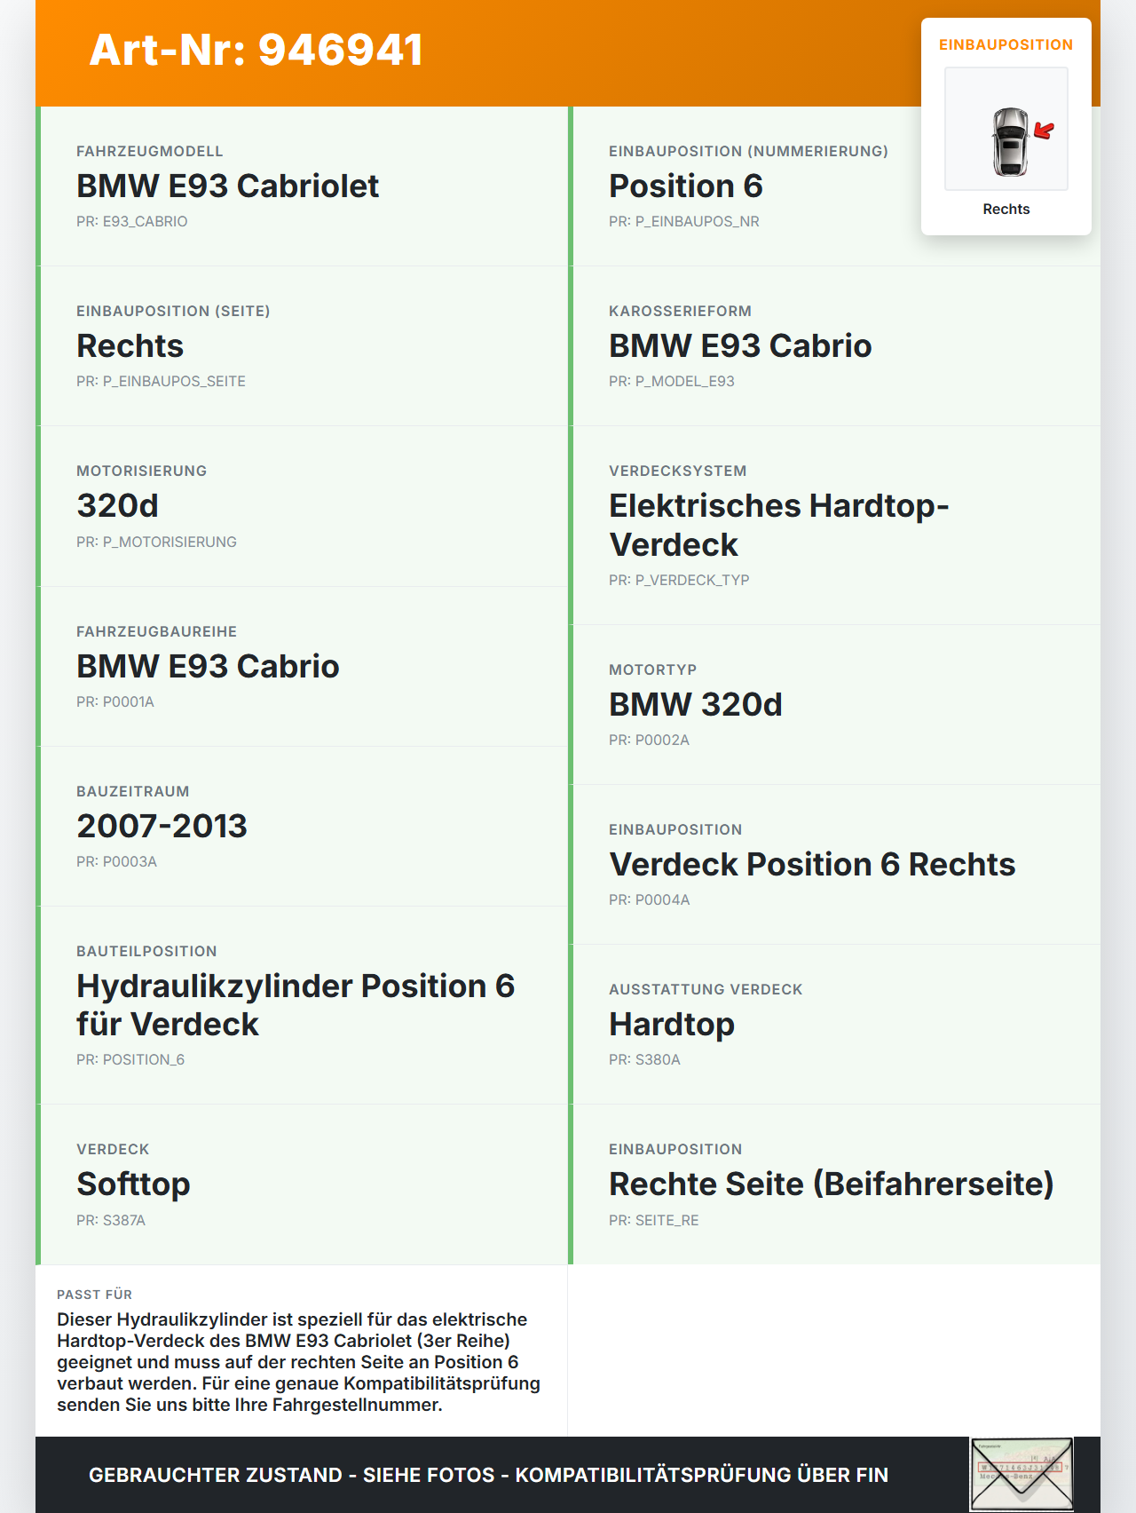The image size is (1136, 1513).
Task: Select Hydraulikzylinder Position 6 für Verdeck
Action: (302, 1005)
